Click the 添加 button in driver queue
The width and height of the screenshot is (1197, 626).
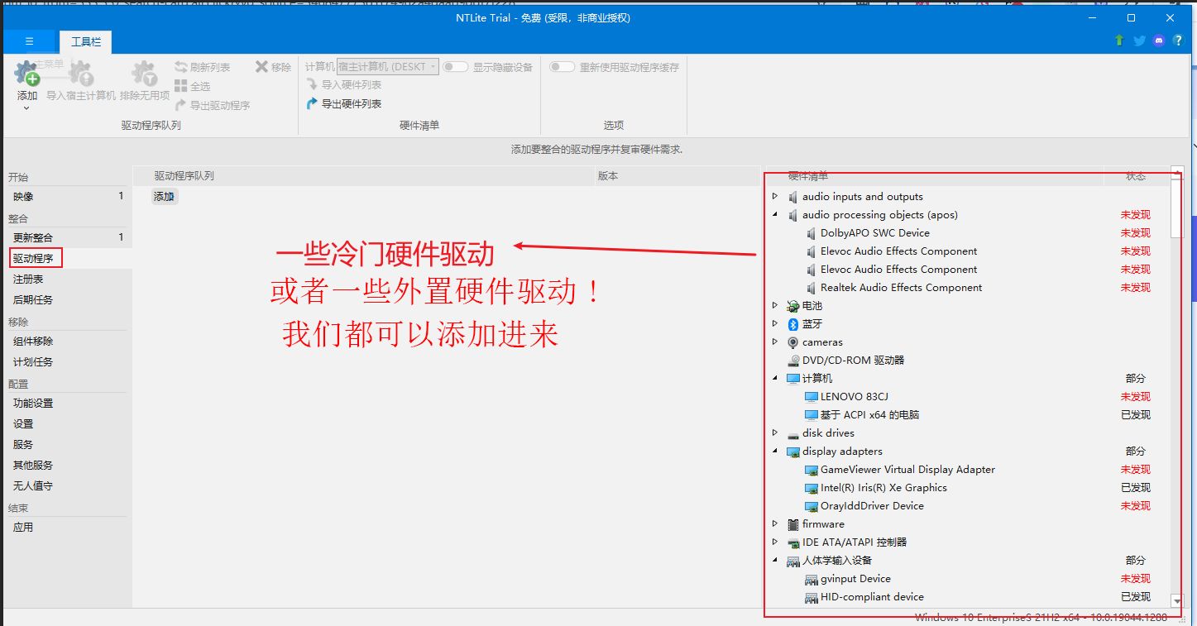pos(164,197)
